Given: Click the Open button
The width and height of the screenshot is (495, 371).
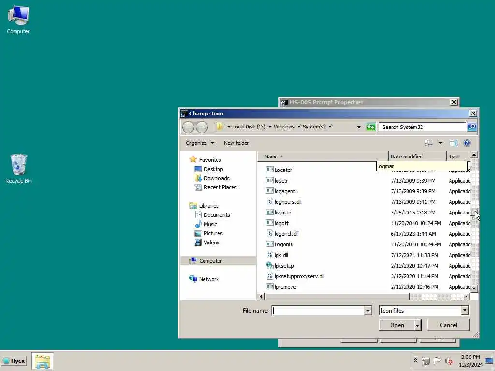Looking at the screenshot, I should [396, 325].
